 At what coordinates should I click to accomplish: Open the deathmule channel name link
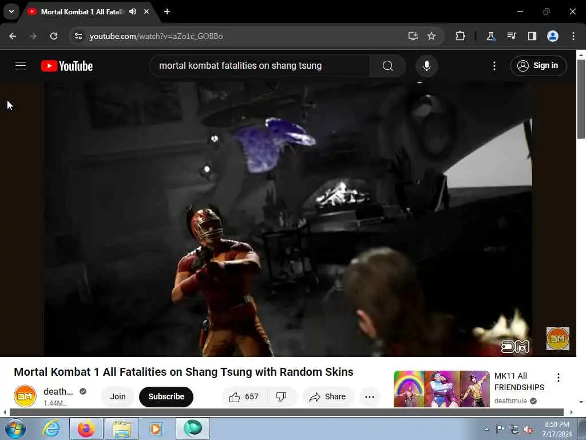click(x=58, y=391)
